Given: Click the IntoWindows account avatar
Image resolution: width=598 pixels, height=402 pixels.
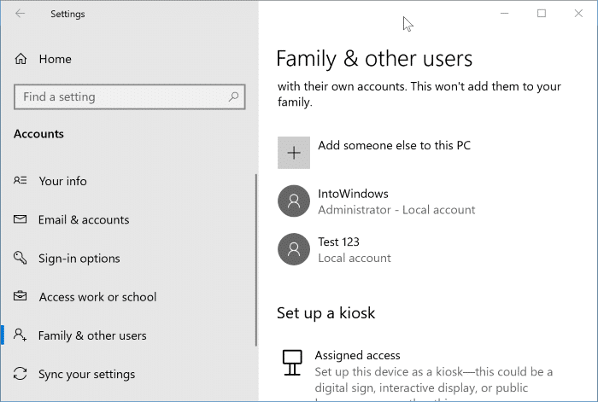Looking at the screenshot, I should (x=293, y=201).
